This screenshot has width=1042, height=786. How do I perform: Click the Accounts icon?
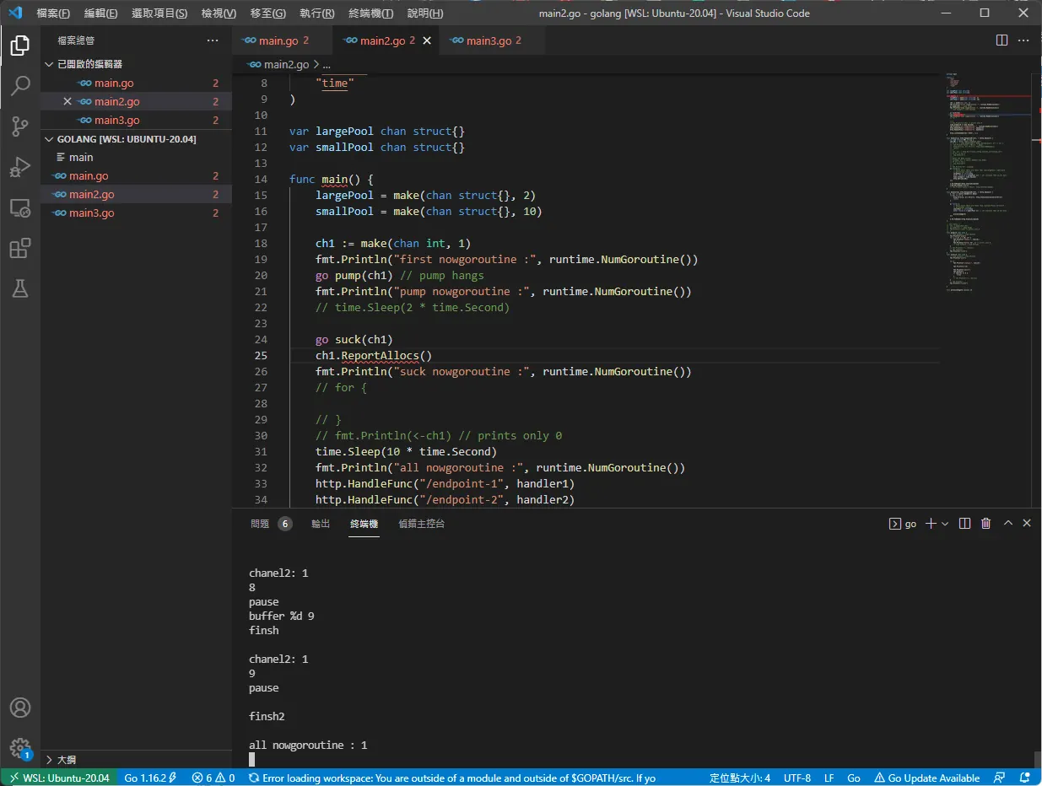coord(20,708)
